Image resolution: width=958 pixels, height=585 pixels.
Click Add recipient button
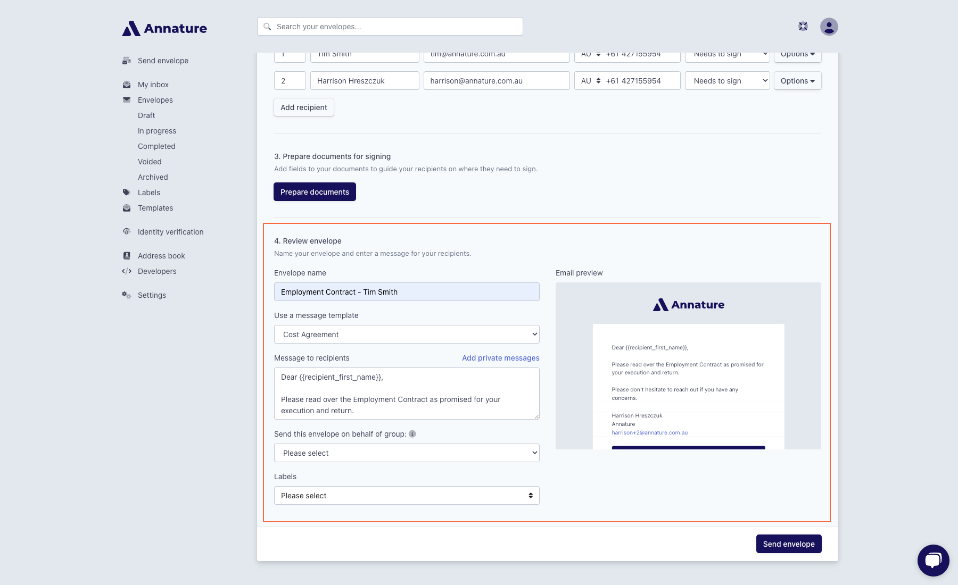click(304, 107)
